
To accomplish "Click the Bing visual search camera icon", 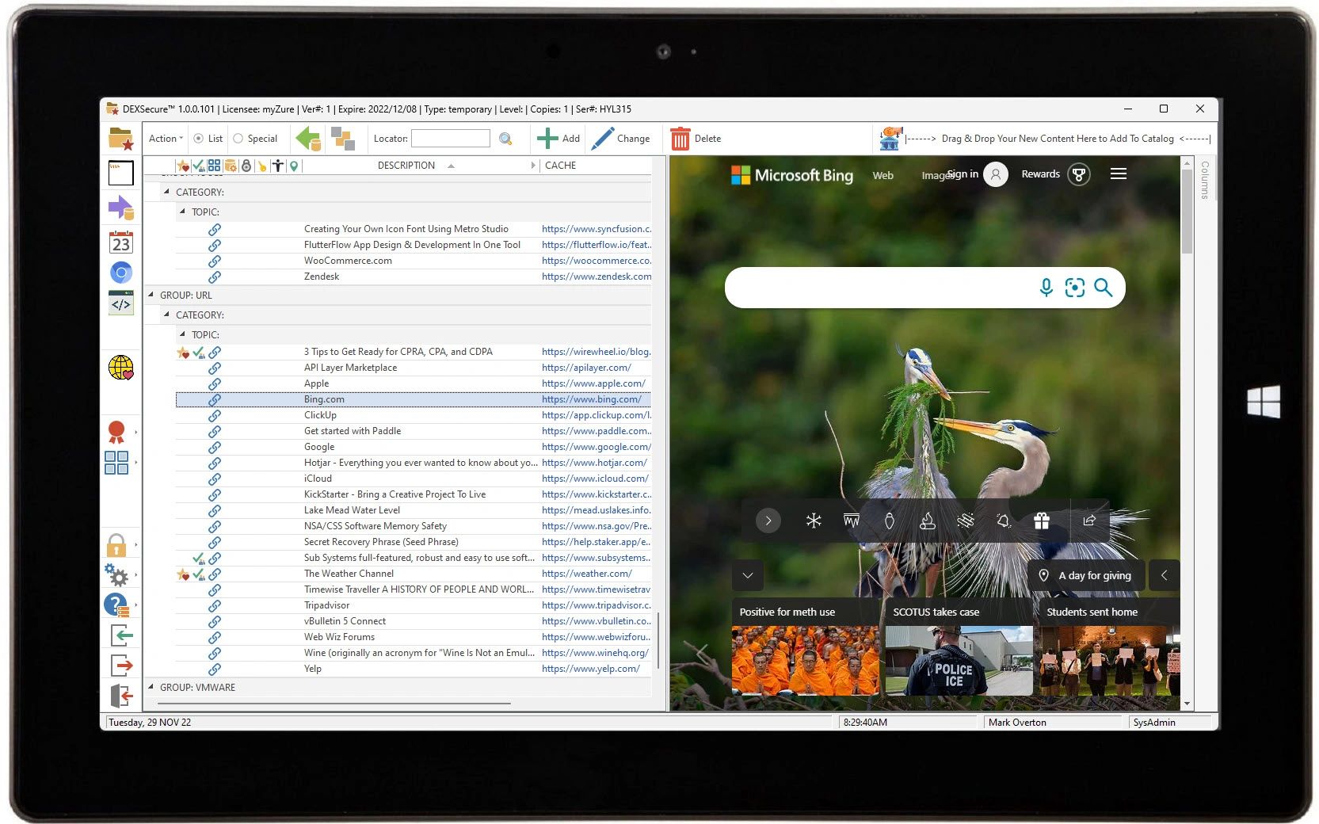I will click(1074, 288).
